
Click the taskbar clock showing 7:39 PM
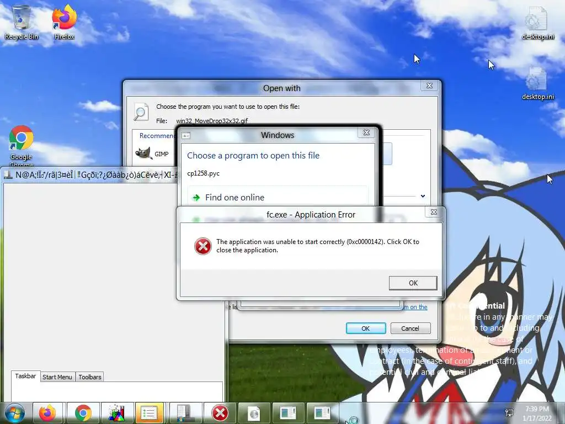537,414
